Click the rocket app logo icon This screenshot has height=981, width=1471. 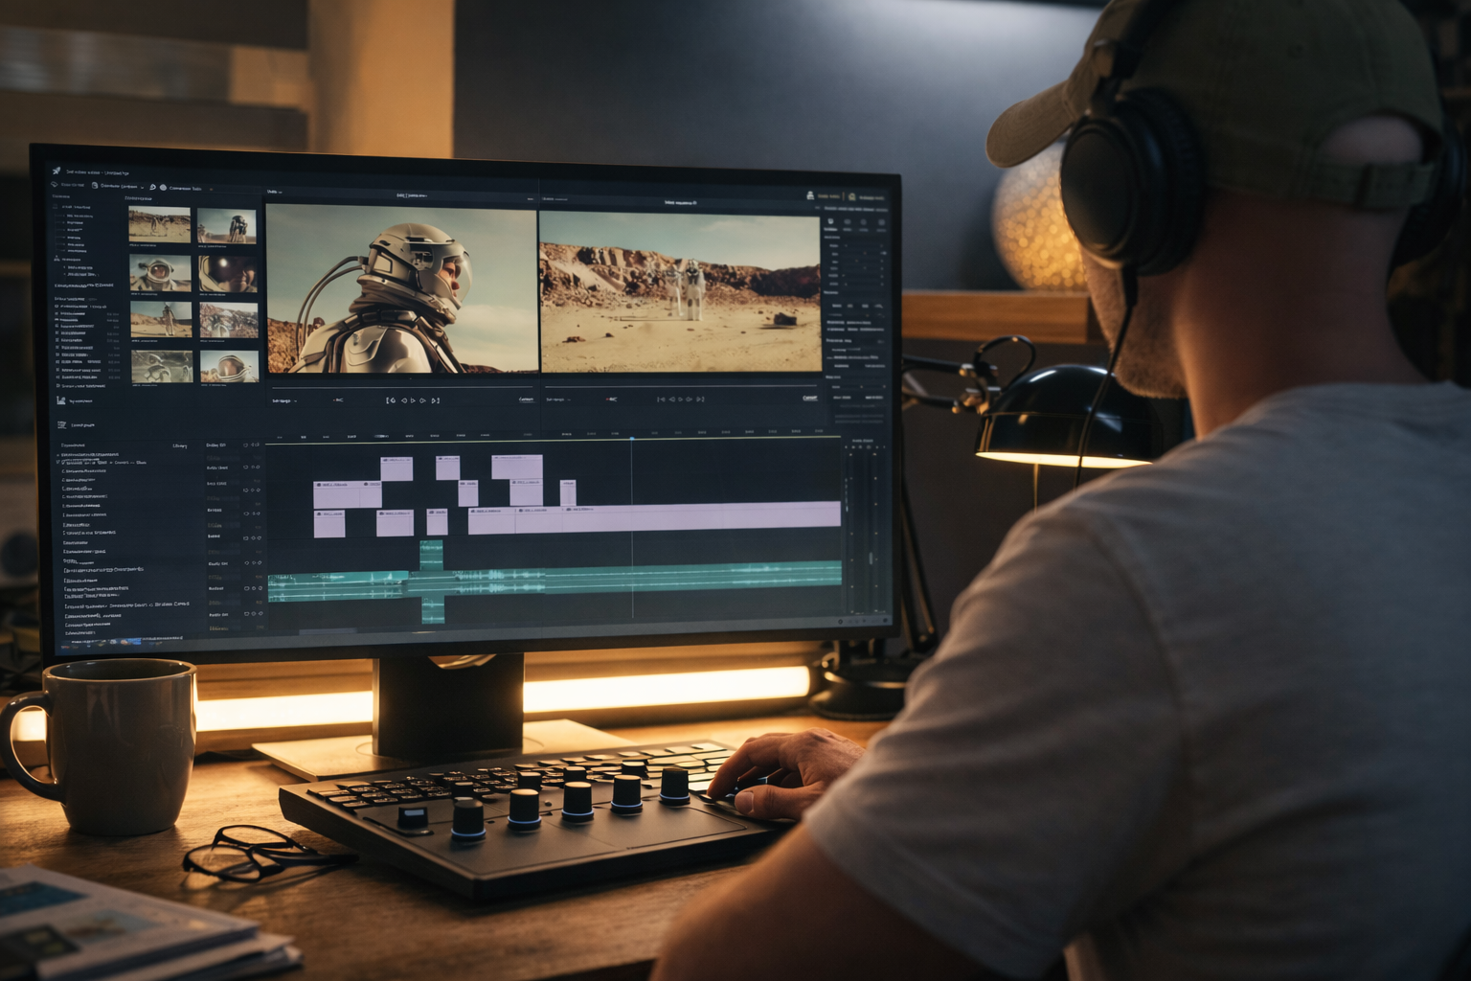(57, 171)
